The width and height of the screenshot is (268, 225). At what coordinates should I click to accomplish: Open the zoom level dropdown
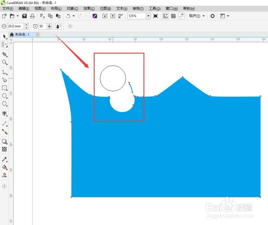coord(148,16)
